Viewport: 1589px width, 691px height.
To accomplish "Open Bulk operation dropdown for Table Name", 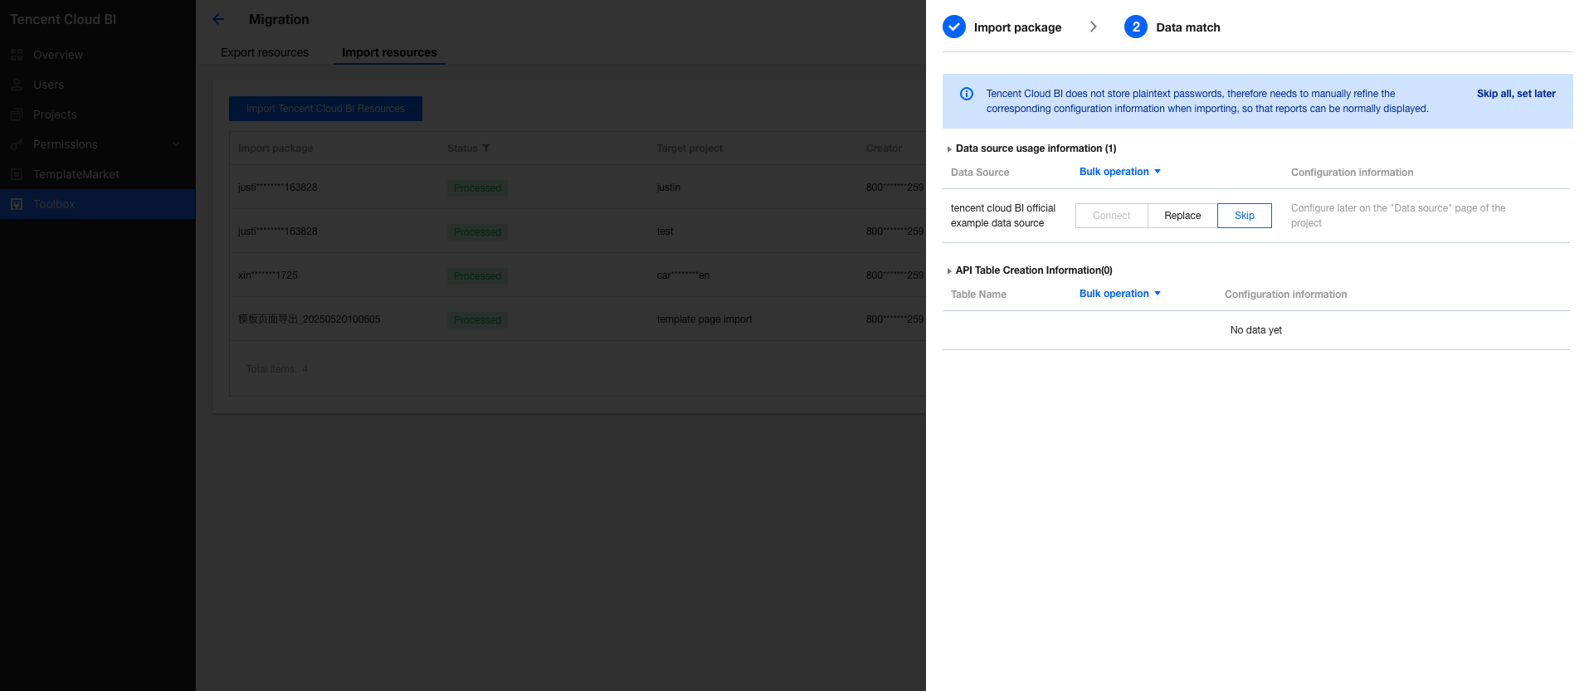I will coord(1119,294).
